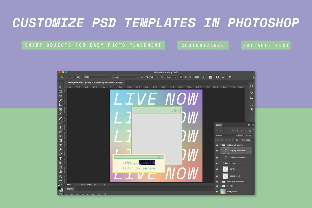Left align text in options bar
This screenshot has width=312, height=208.
[181, 77]
